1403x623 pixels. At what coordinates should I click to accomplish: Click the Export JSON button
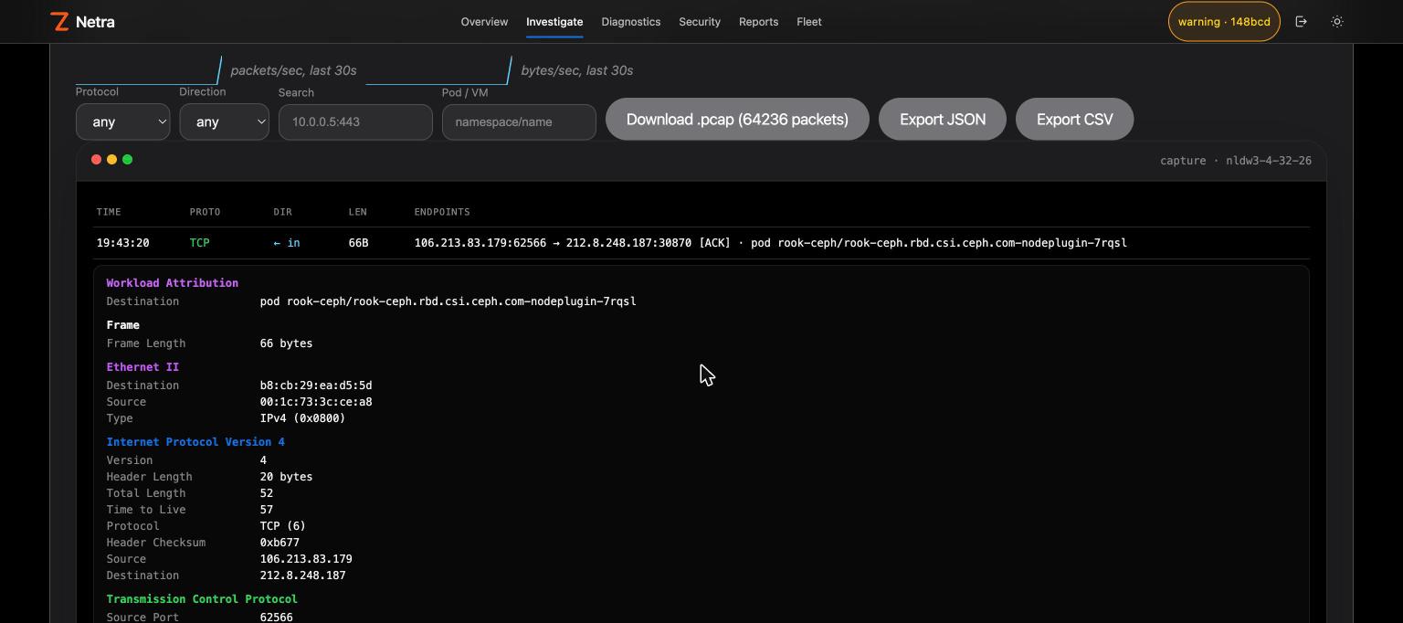(x=943, y=120)
